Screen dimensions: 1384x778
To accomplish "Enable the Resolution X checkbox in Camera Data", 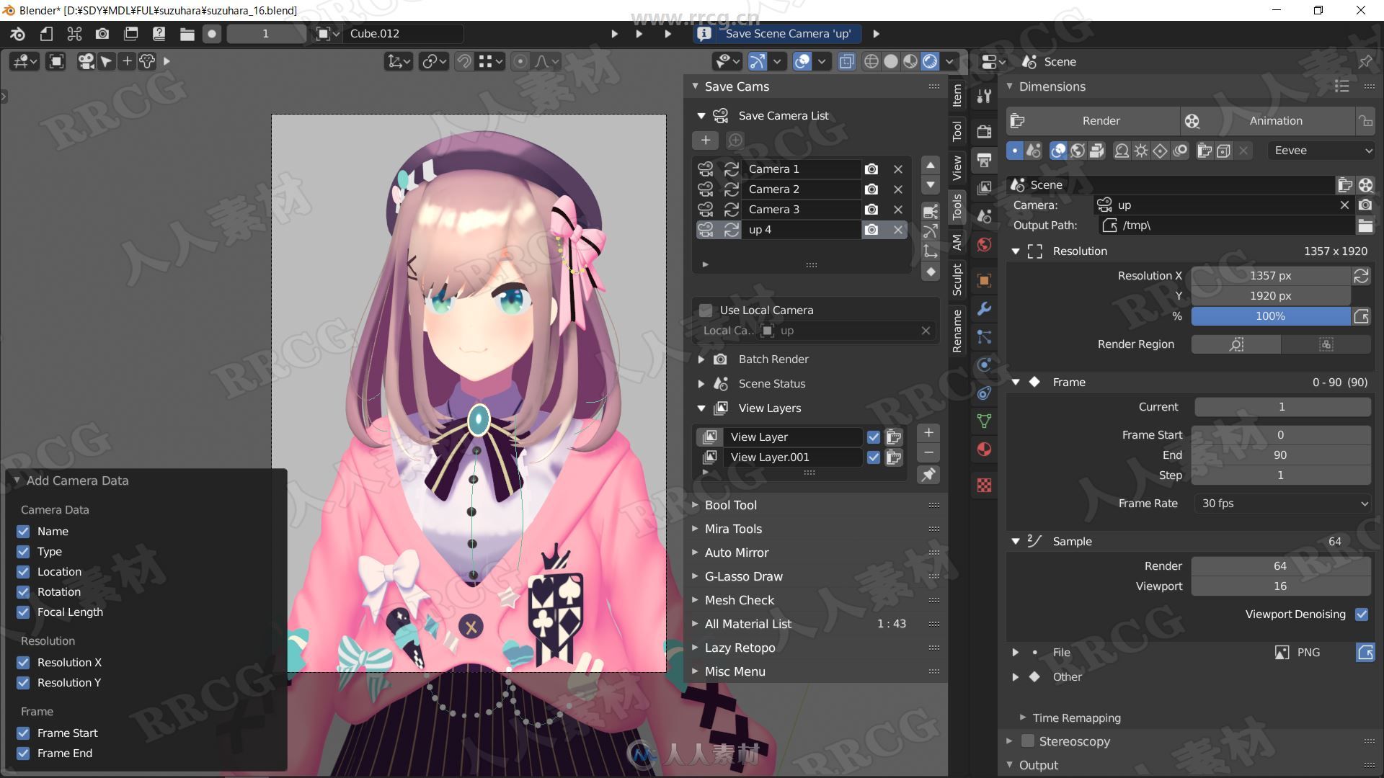I will (x=24, y=662).
